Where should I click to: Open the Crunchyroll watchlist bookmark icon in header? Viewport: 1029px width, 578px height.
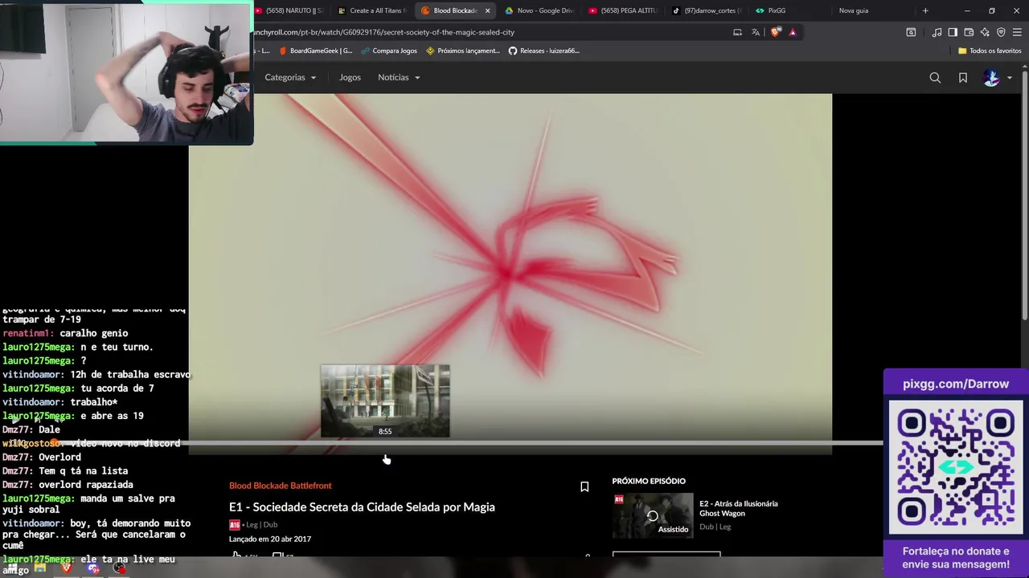click(x=963, y=78)
